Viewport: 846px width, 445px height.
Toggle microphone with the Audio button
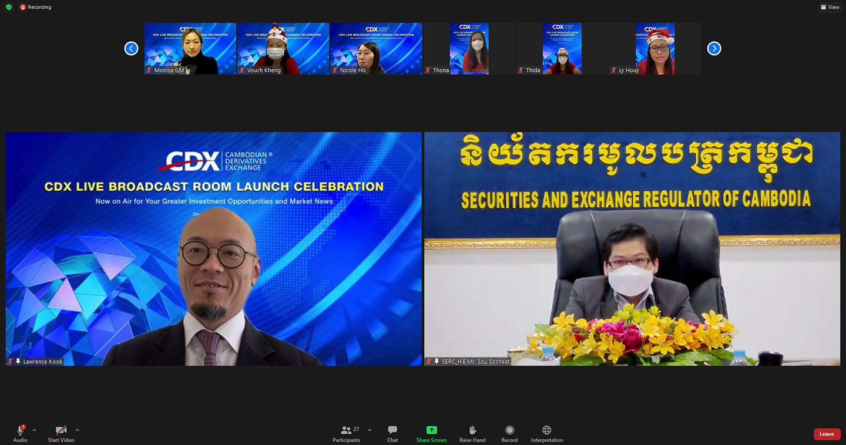(21, 434)
